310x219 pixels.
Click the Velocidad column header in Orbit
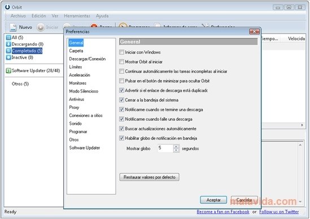(294, 38)
